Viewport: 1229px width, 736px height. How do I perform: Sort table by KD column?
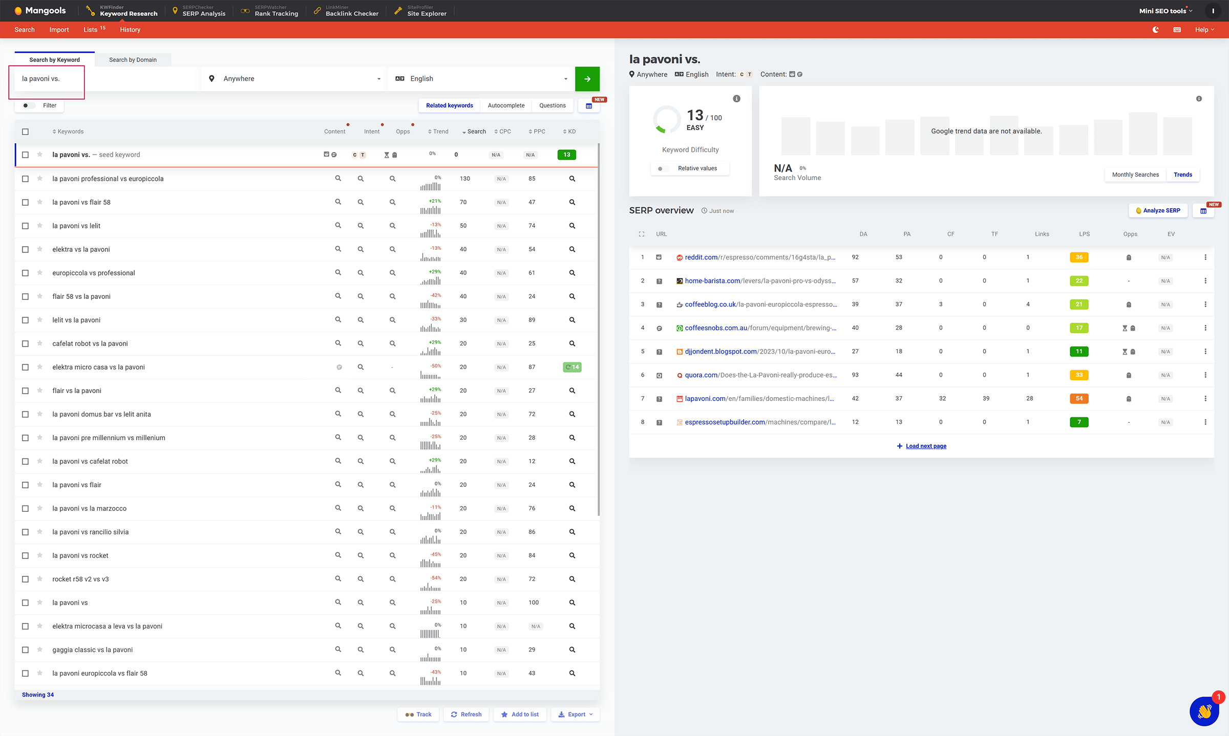tap(569, 132)
